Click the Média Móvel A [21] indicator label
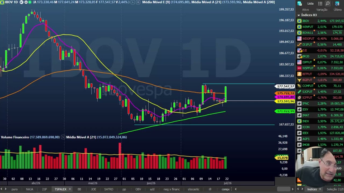Screen dimensions: 344x193 pos(216,2)
